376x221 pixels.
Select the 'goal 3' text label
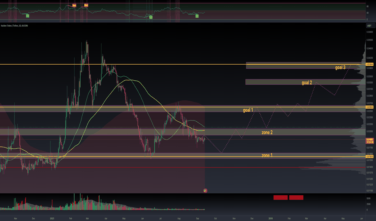pyautogui.click(x=340, y=68)
